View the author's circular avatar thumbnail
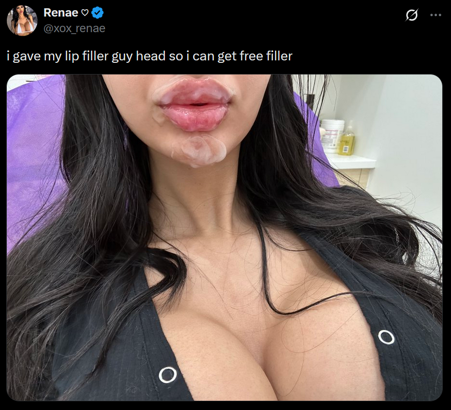Screen dimensions: 451x410 point(22,20)
